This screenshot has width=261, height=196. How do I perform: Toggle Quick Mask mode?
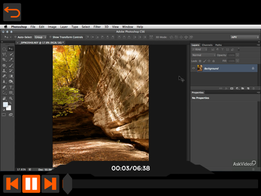4,115
